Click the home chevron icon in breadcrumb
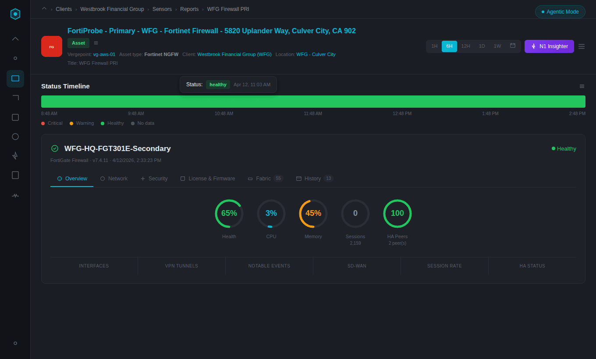The image size is (596, 359). click(x=44, y=8)
